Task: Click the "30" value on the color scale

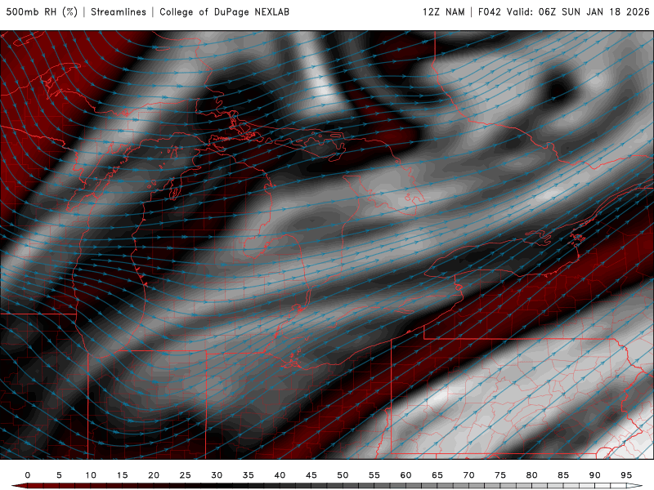Action: 217,475
